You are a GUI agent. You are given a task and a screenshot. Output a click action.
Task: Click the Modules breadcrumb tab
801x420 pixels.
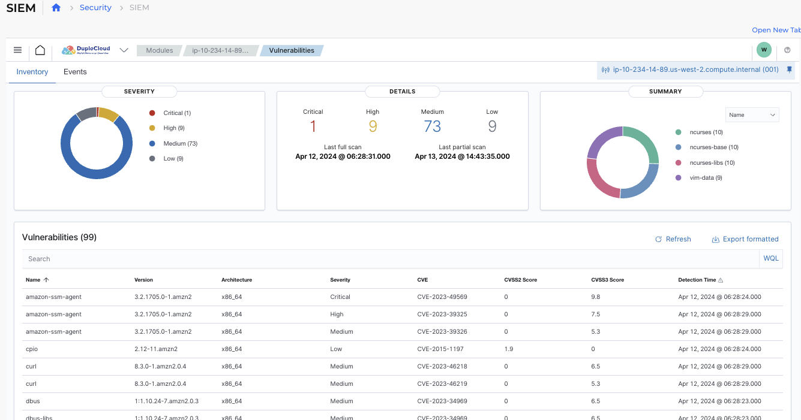coord(159,50)
